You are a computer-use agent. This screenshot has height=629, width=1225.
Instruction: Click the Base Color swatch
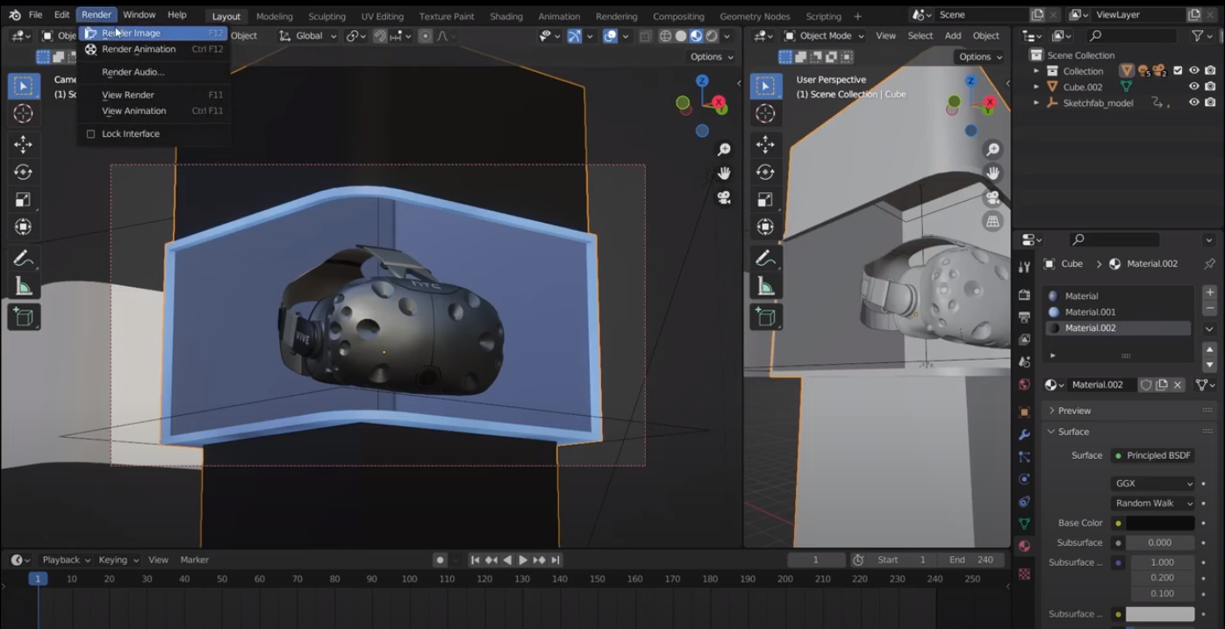pos(1159,523)
